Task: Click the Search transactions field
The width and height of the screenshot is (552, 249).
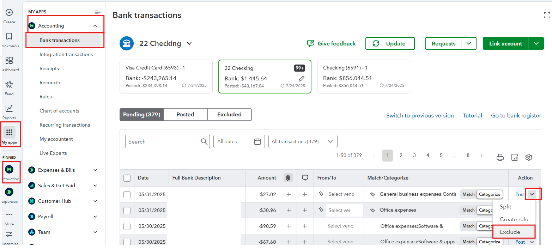Action: pyautogui.click(x=163, y=141)
